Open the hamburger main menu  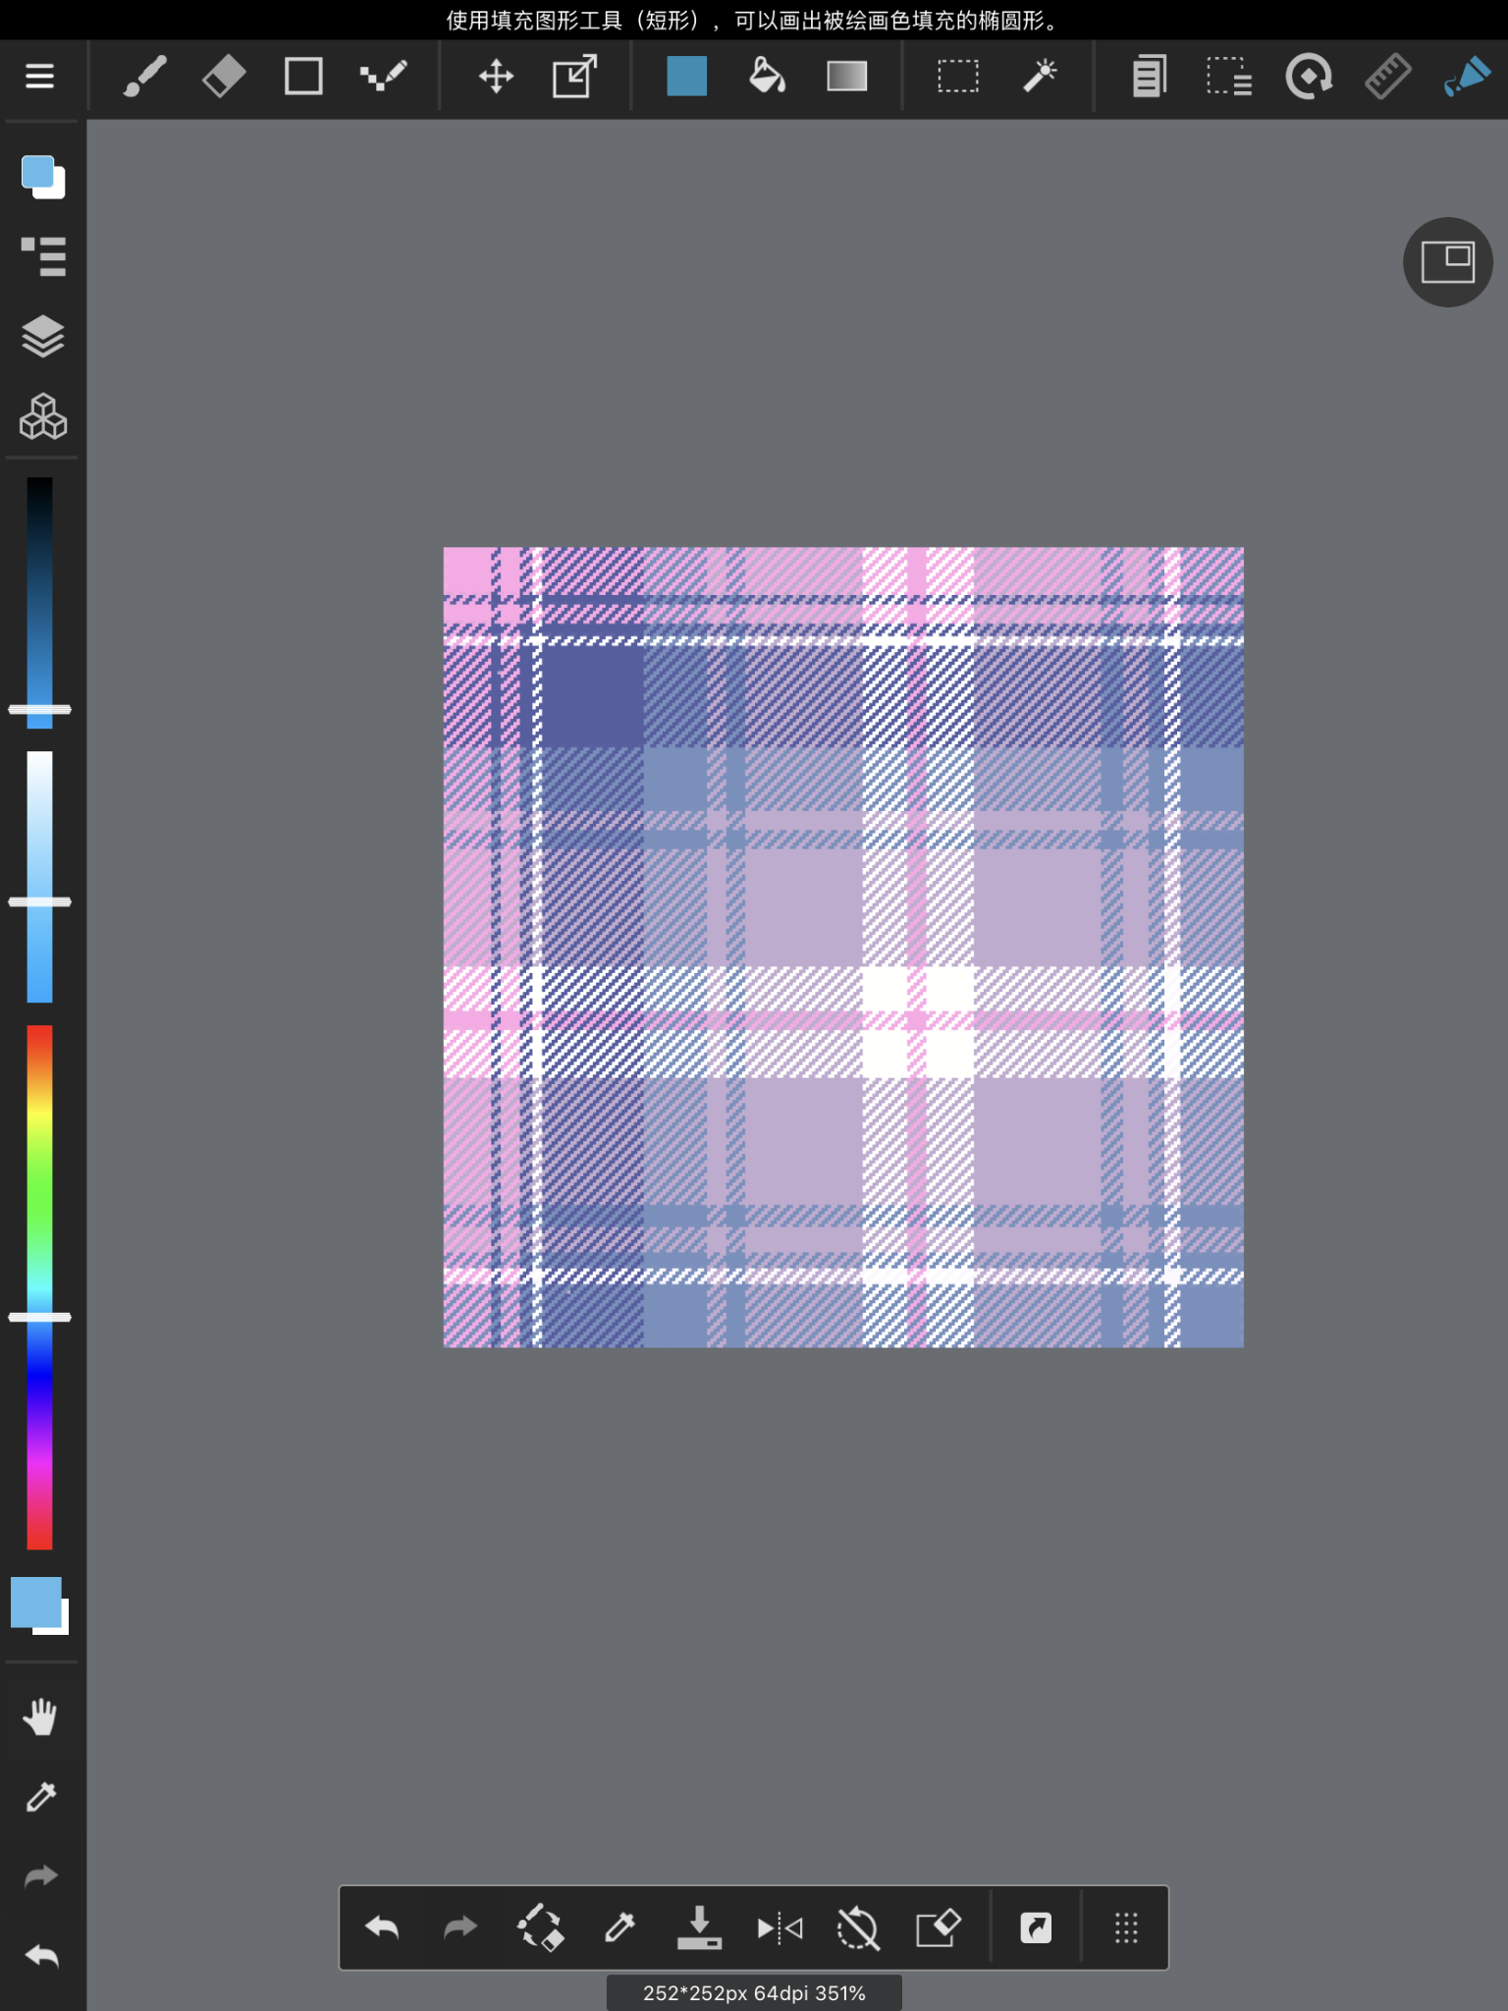tap(39, 77)
